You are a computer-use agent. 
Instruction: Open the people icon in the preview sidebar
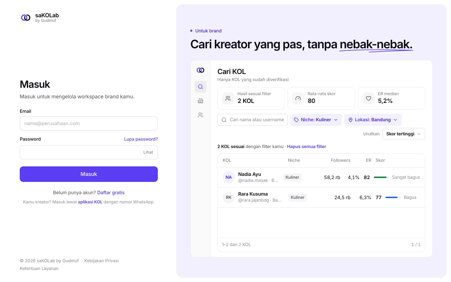click(x=200, y=115)
